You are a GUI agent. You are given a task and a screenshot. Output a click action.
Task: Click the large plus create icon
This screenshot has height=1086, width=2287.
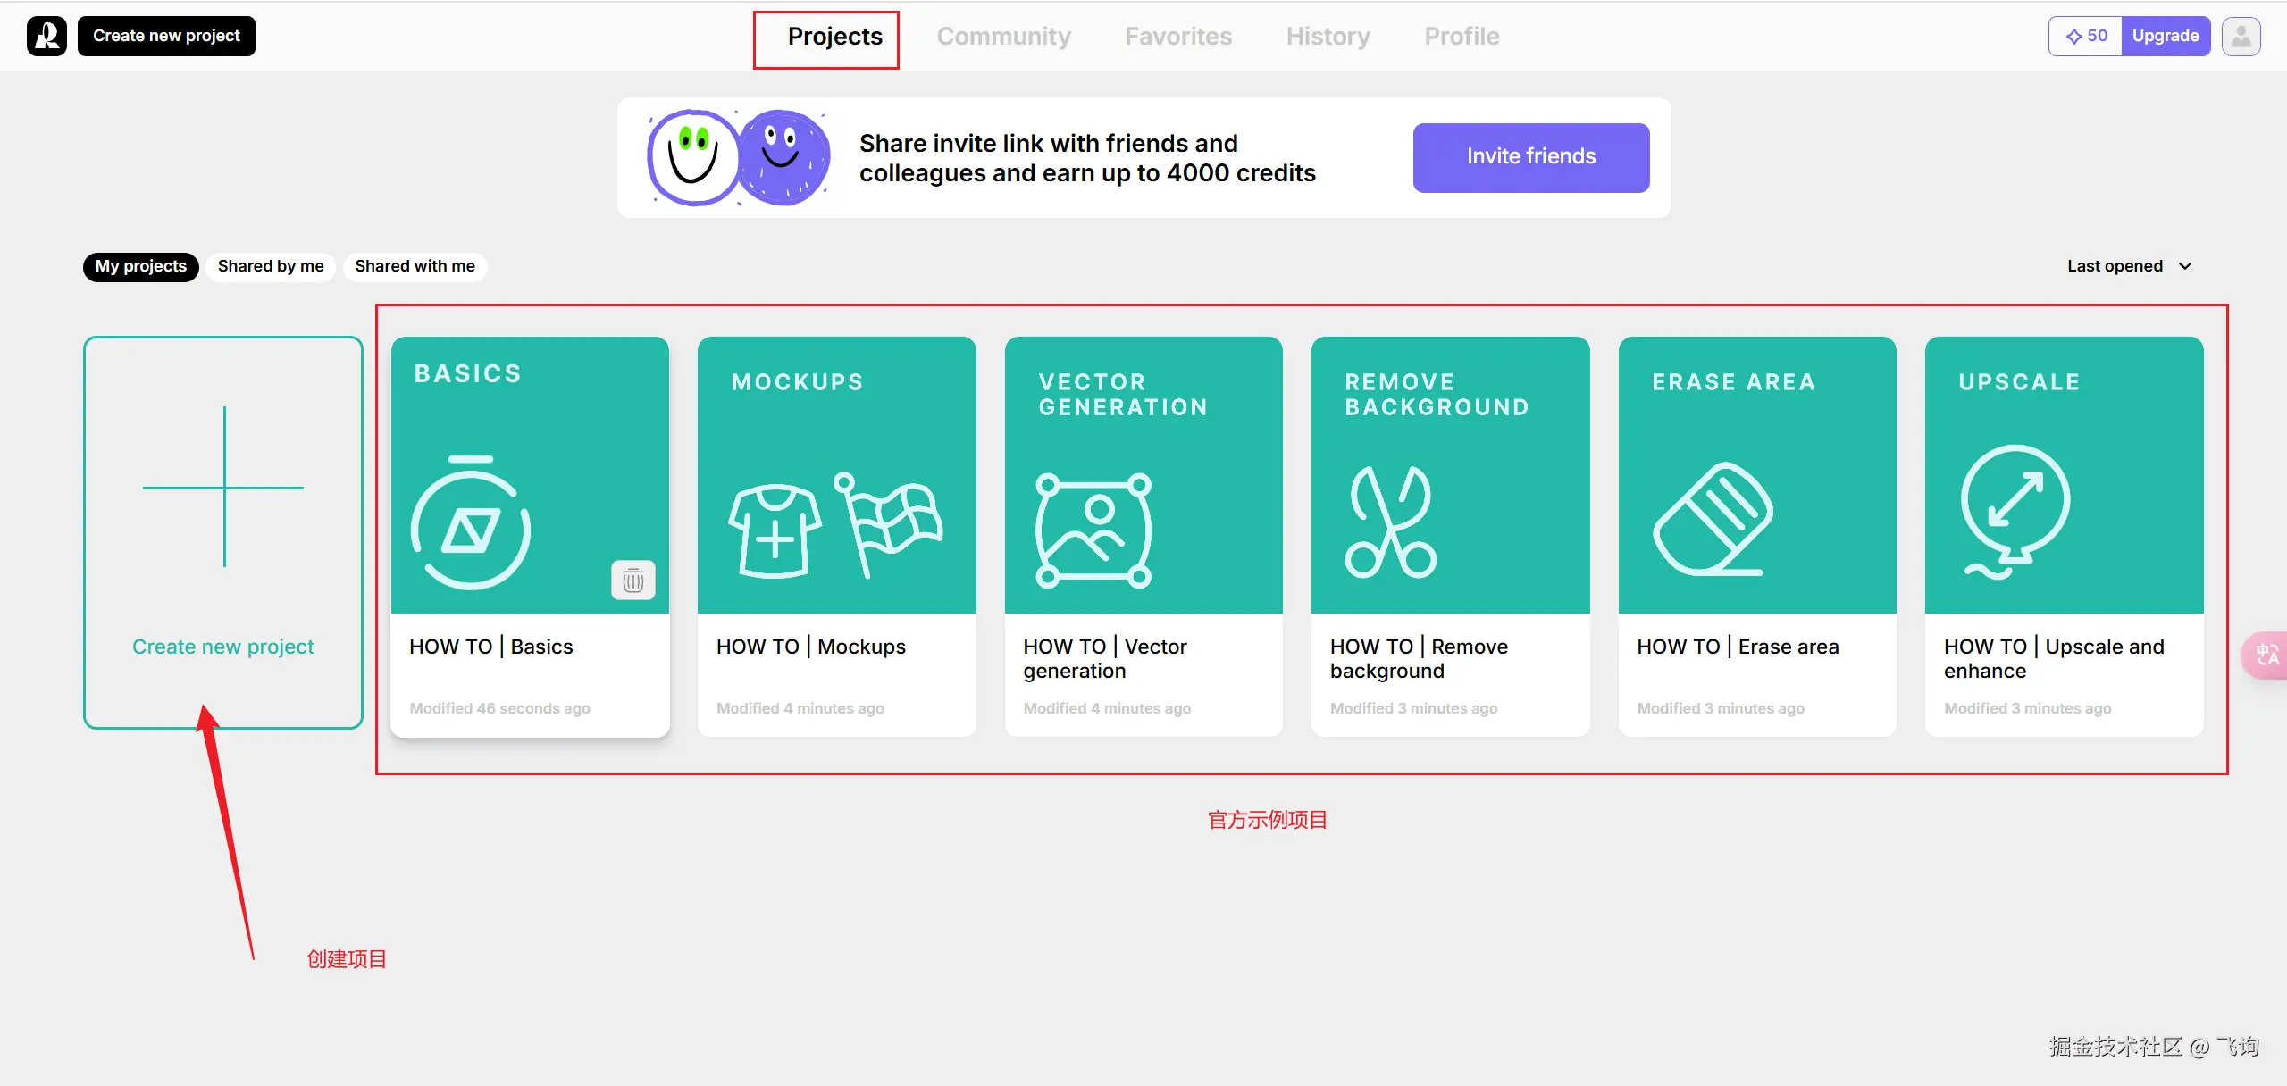(x=223, y=487)
